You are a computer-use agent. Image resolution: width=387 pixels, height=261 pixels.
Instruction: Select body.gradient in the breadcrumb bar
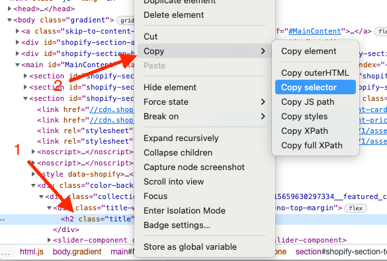[x=77, y=252]
